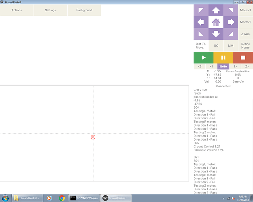Open Windows Start menu
This screenshot has height=202, width=253.
tap(5, 198)
